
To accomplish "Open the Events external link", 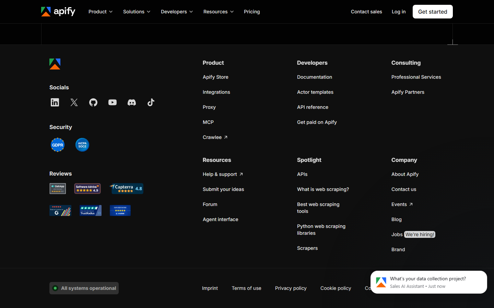I will point(402,204).
